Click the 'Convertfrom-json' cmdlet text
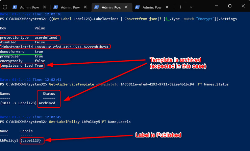The height and width of the screenshot is (151, 250). pos(141,19)
